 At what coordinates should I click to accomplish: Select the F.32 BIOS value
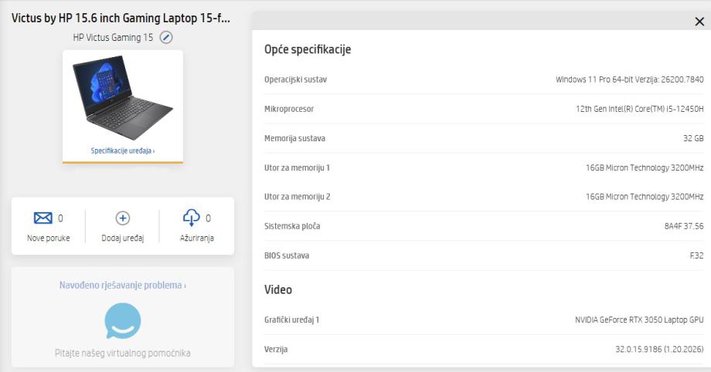(x=696, y=255)
